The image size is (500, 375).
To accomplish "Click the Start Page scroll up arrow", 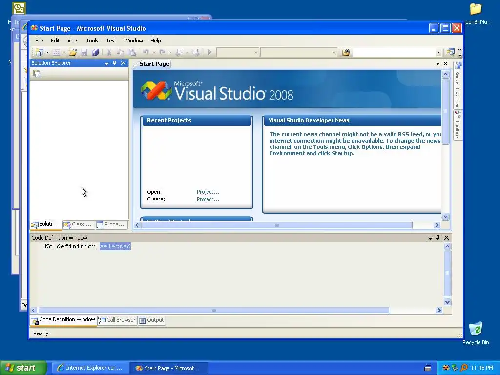I will point(446,75).
